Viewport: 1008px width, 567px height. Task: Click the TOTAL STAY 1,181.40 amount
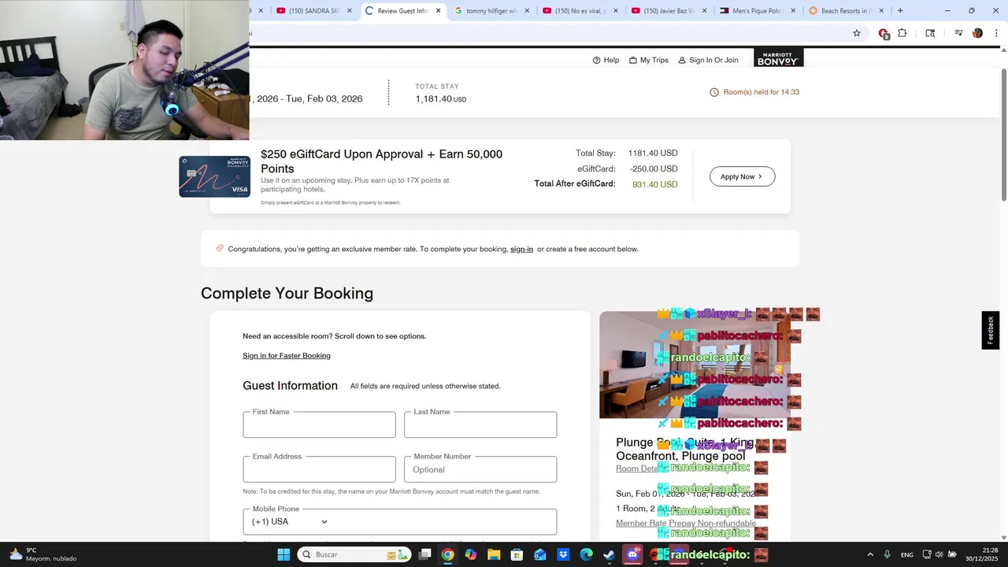(441, 99)
